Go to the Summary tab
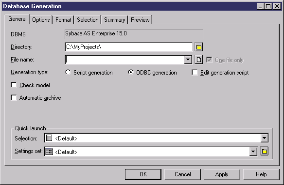Screen dimensions: 284x185 pyautogui.click(x=115, y=20)
